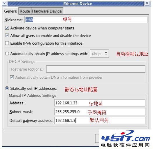Viewport: 153px width, 149px height.
Task: Click the DHCP Hostname optional field
Action: [x=96, y=69]
